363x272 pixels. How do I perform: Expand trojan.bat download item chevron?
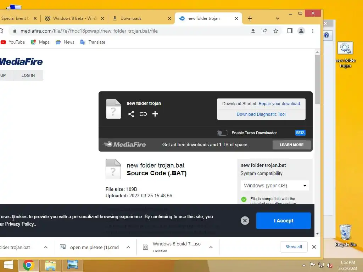point(46,247)
